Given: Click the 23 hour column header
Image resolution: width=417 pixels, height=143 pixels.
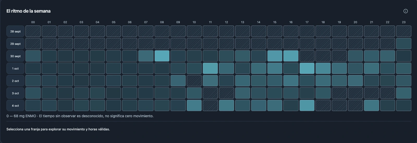Looking at the screenshot, I should 404,22.
